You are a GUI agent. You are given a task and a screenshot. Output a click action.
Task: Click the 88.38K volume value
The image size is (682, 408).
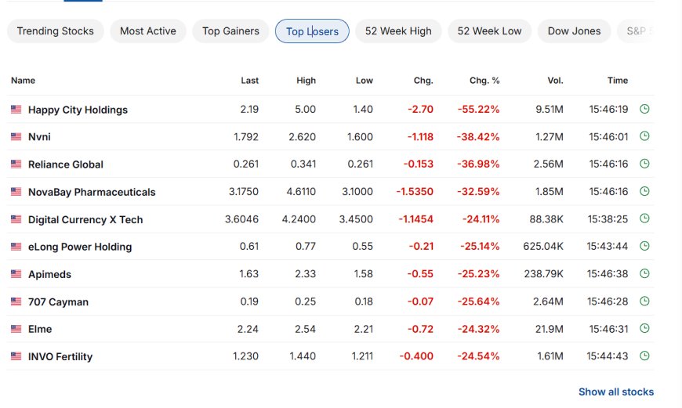pyautogui.click(x=546, y=219)
